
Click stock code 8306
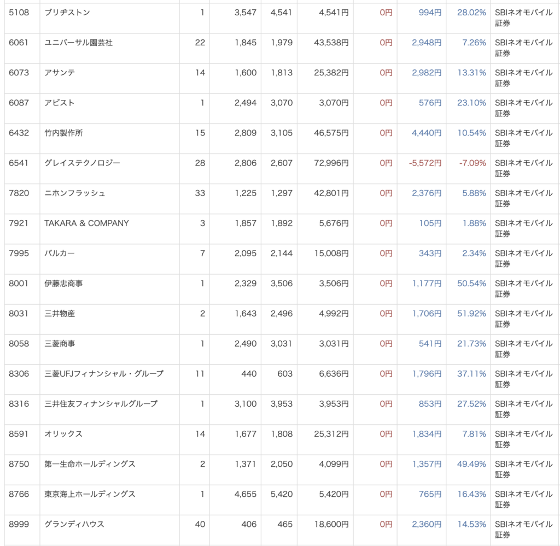[19, 374]
